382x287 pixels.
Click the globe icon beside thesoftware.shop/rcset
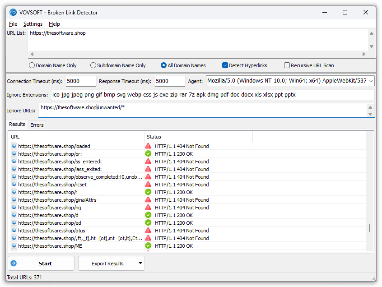click(14, 184)
